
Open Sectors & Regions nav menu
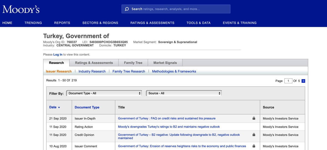click(x=100, y=23)
